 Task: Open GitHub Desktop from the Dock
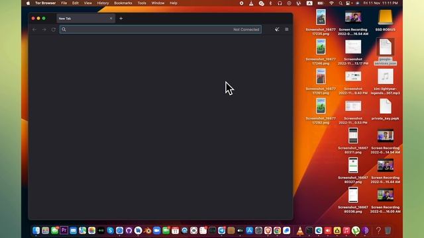tap(129, 230)
